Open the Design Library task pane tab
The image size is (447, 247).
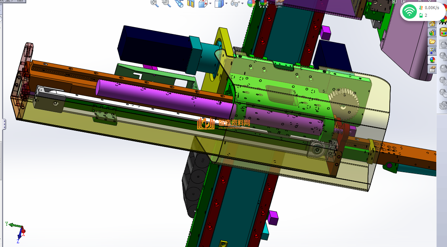click(x=432, y=32)
